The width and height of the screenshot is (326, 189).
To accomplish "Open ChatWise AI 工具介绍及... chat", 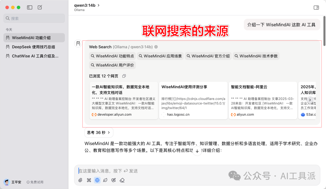I will click(x=34, y=56).
